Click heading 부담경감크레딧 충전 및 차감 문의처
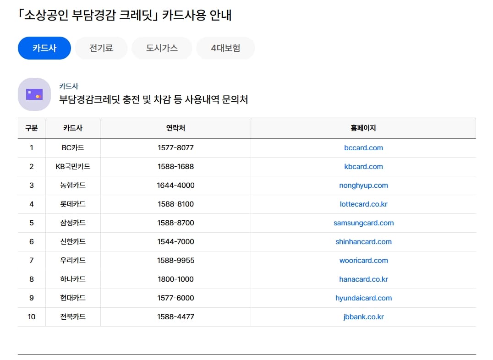This screenshot has width=493, height=360. coord(153,100)
